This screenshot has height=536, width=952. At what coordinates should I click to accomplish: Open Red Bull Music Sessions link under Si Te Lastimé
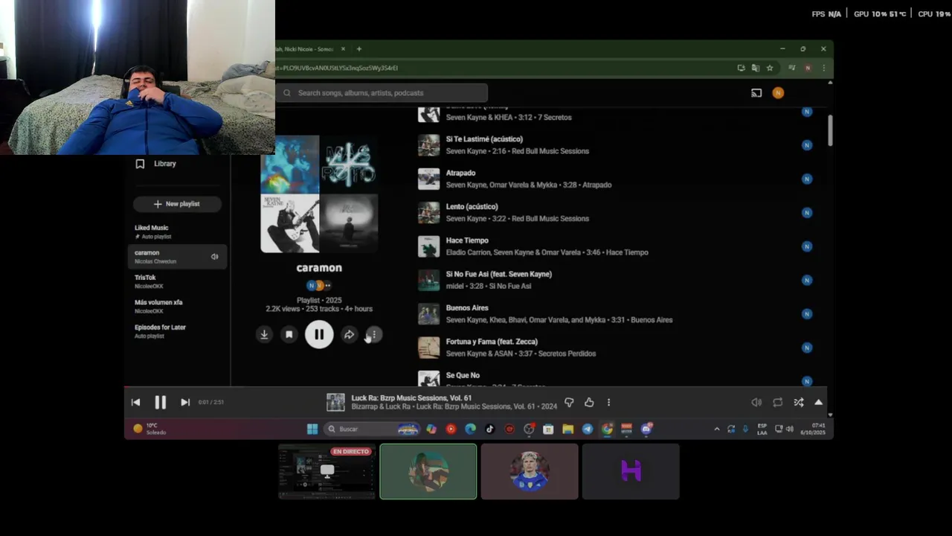tap(549, 151)
